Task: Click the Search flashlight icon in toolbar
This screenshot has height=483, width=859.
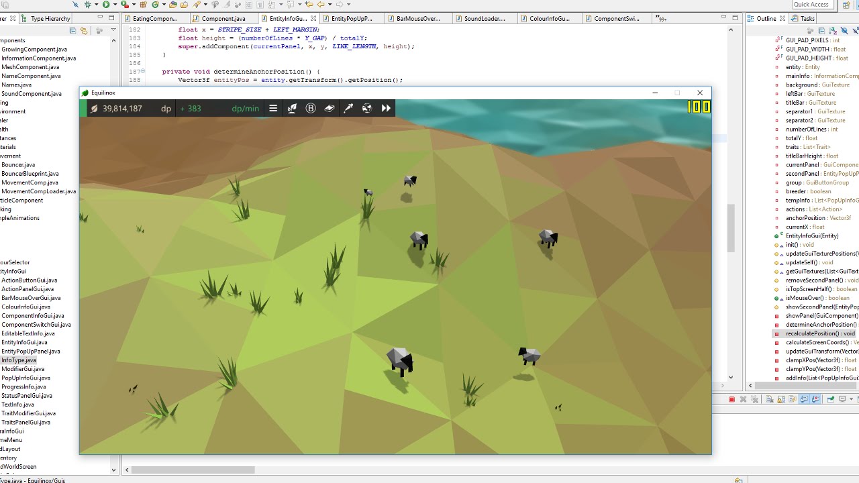Action: (197, 4)
